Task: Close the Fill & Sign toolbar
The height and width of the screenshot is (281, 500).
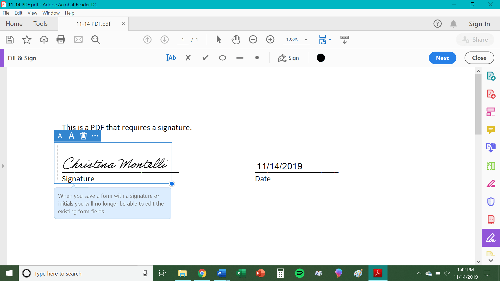Action: point(479,58)
